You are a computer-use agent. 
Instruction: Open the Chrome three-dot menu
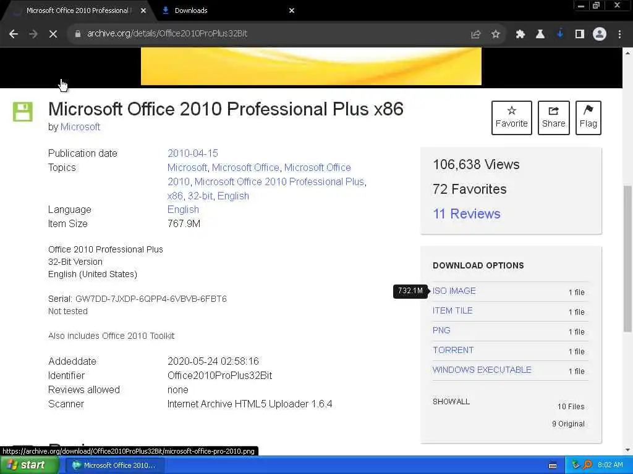click(619, 35)
